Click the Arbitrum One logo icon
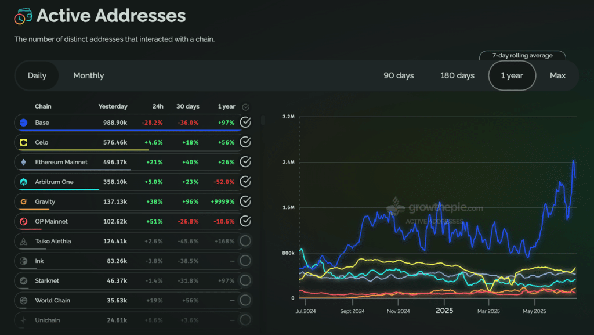Image resolution: width=594 pixels, height=335 pixels. pos(23,182)
